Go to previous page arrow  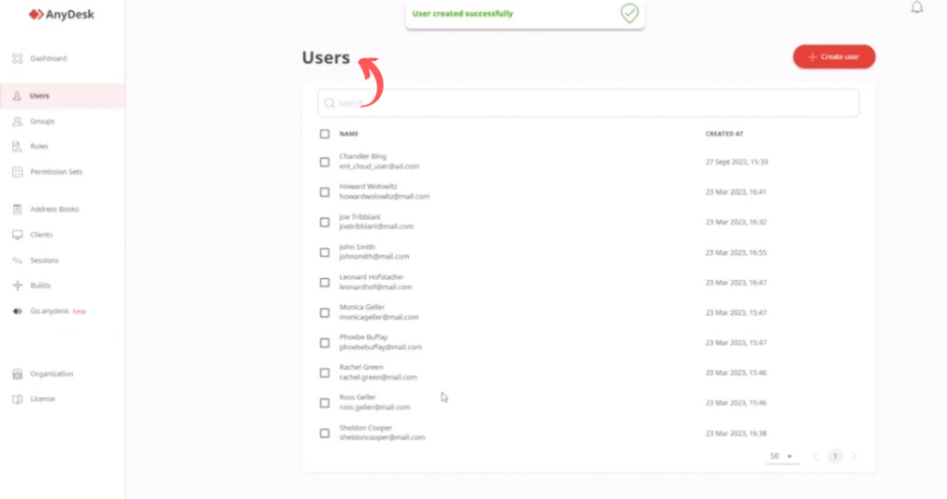coord(816,456)
